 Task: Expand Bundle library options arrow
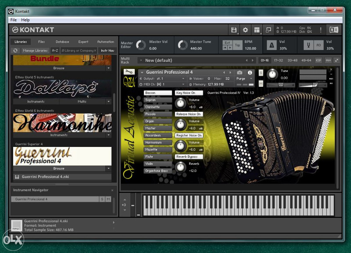tap(108, 68)
